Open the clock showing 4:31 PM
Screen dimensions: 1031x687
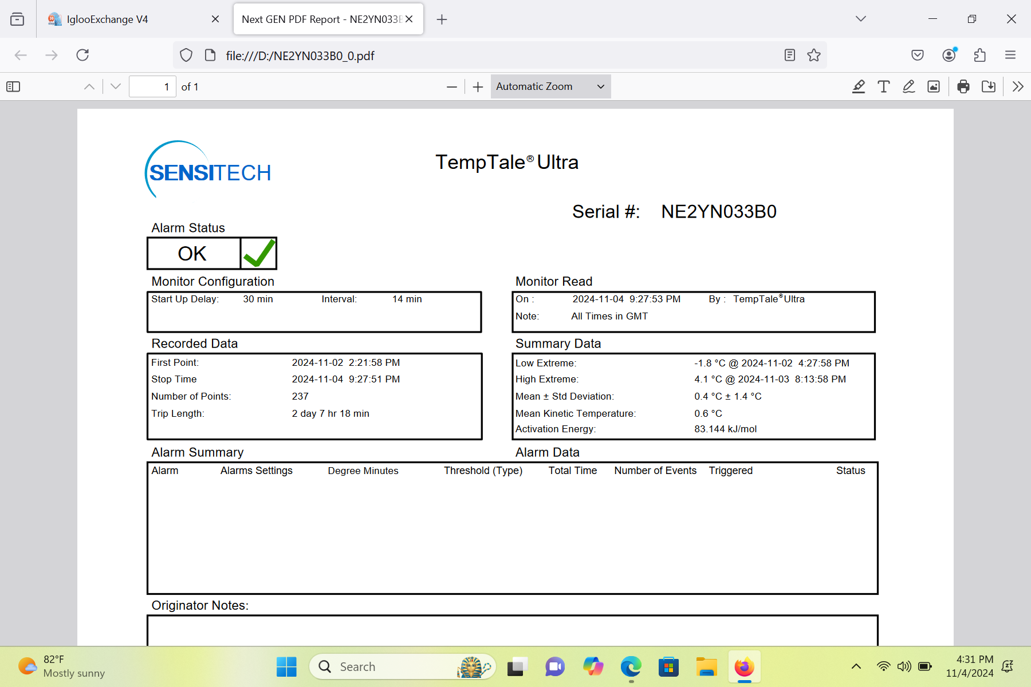coord(970,666)
